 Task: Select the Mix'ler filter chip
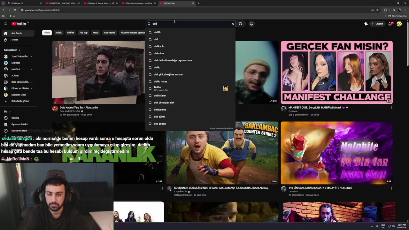coord(71,33)
